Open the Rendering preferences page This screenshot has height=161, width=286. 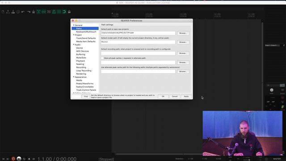81,74
